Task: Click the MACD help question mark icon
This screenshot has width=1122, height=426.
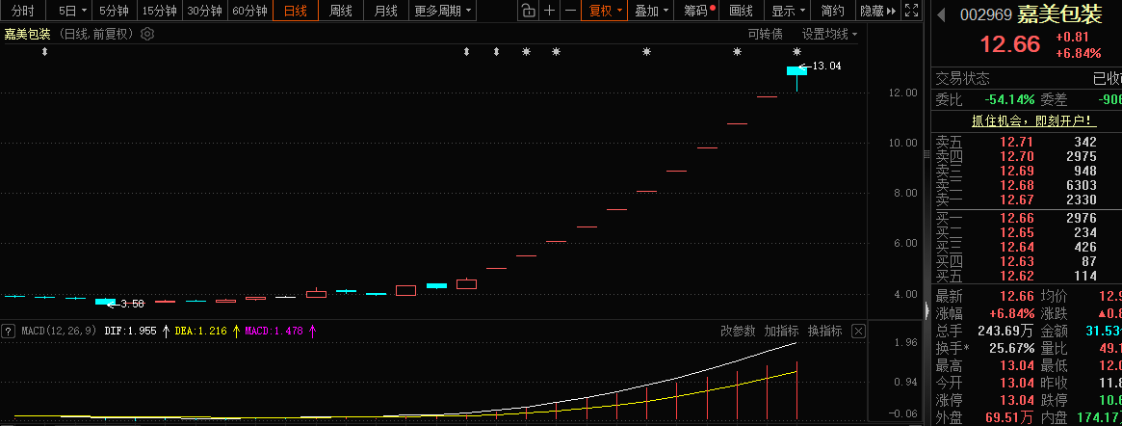Action: [x=7, y=331]
